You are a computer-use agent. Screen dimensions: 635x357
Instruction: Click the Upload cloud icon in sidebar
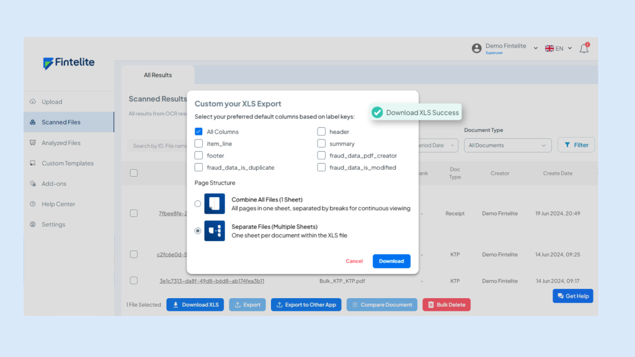(x=33, y=102)
